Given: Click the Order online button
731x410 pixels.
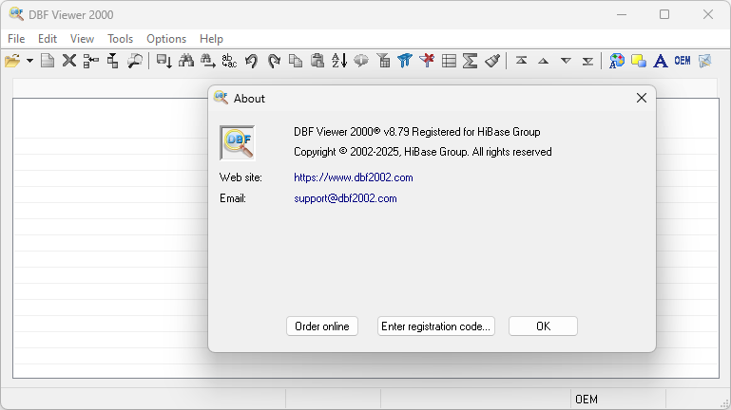Looking at the screenshot, I should tap(322, 326).
